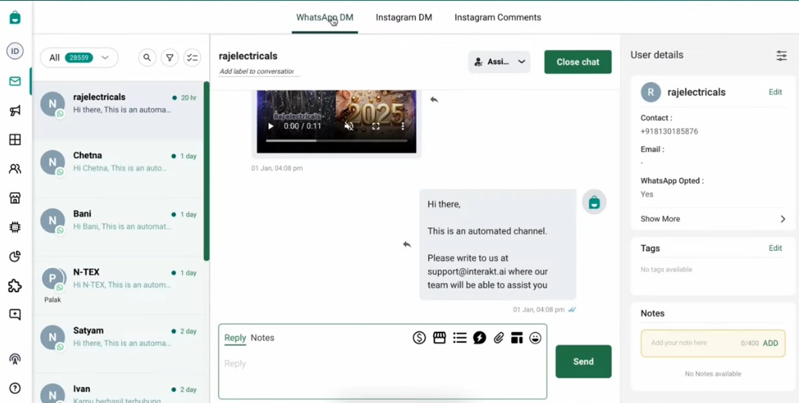The width and height of the screenshot is (799, 403).
Task: Open the user details settings sliders icon
Action: pyautogui.click(x=781, y=56)
